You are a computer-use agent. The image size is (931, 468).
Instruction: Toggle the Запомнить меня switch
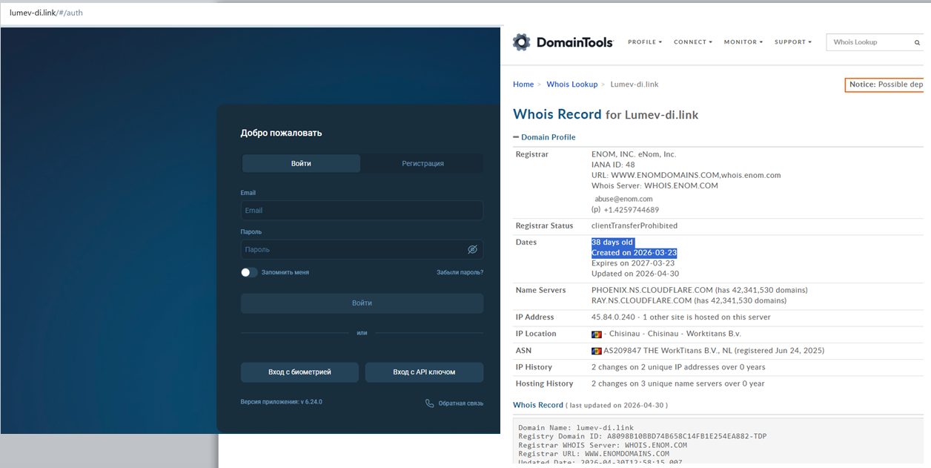pyautogui.click(x=249, y=272)
